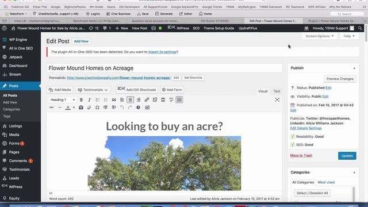The width and height of the screenshot is (368, 207).
Task: Switch to the Text editor tab
Action: click(x=277, y=91)
